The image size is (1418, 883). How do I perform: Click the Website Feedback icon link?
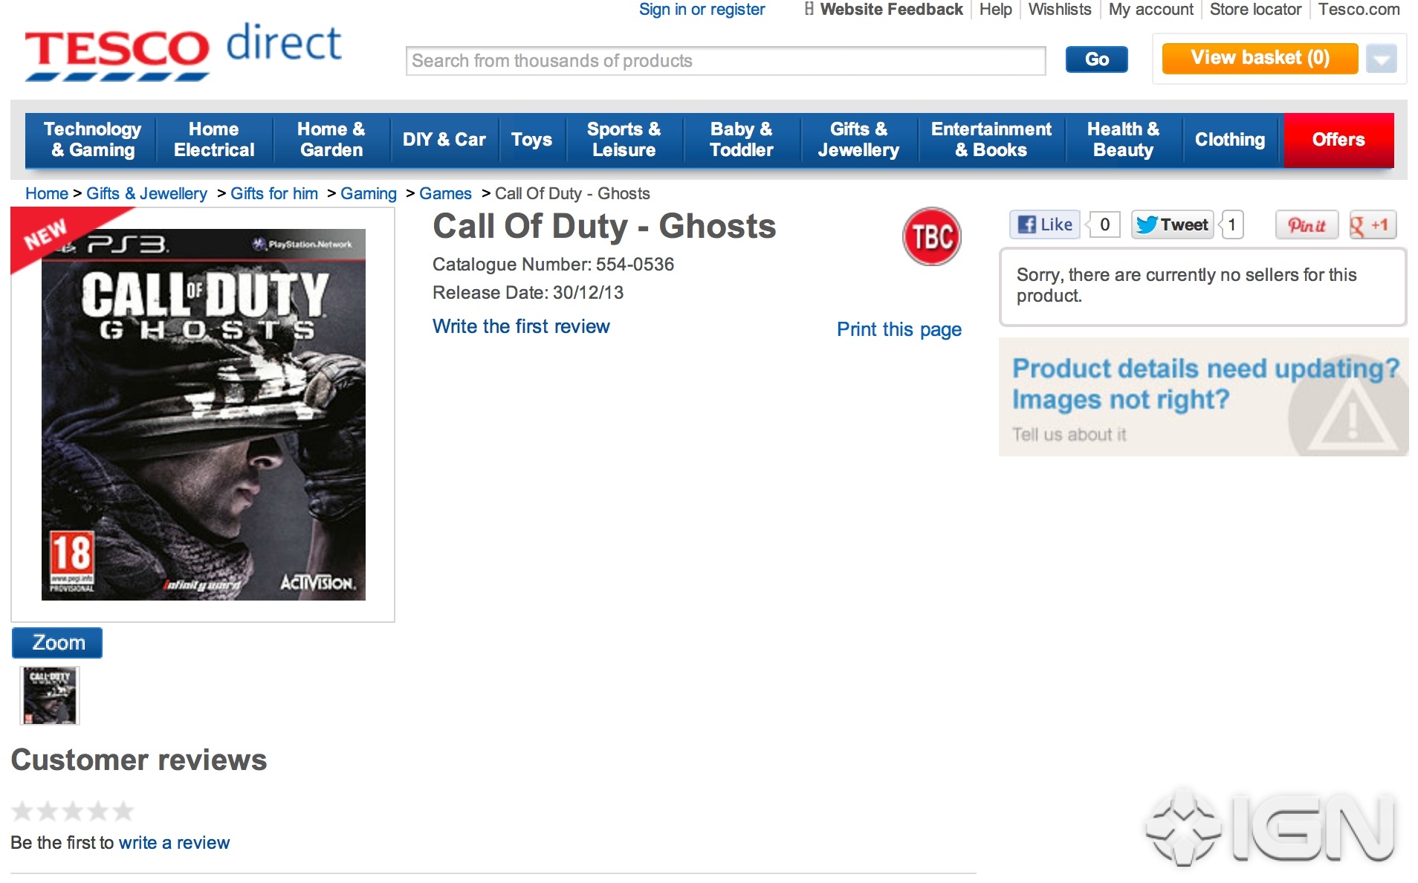point(883,10)
